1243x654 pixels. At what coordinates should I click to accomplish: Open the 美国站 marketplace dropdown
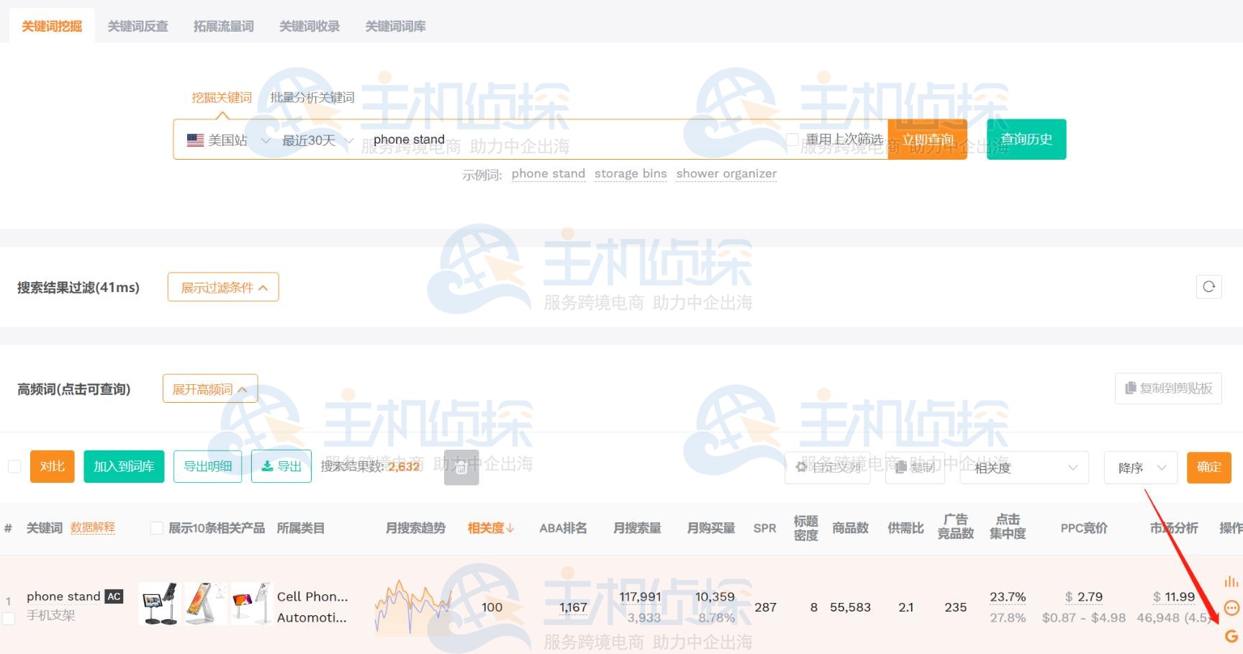[228, 140]
